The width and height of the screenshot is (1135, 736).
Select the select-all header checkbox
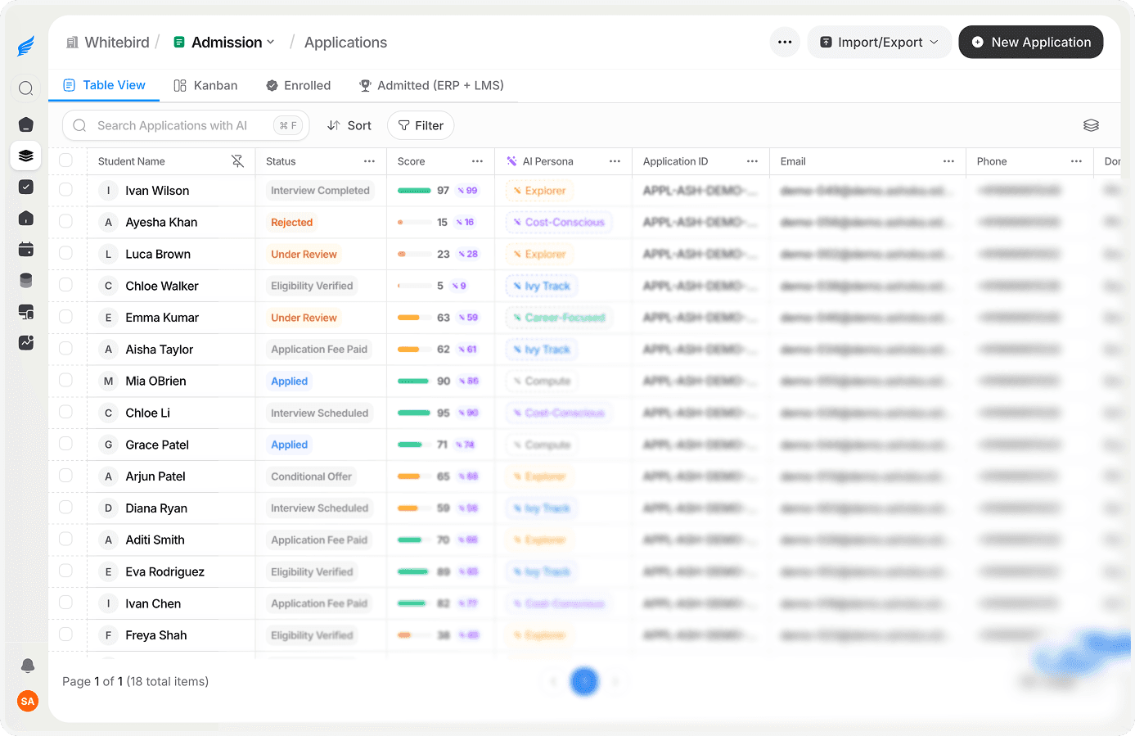click(x=66, y=160)
